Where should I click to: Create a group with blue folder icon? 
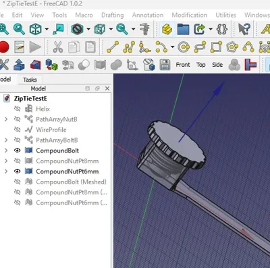(183, 29)
